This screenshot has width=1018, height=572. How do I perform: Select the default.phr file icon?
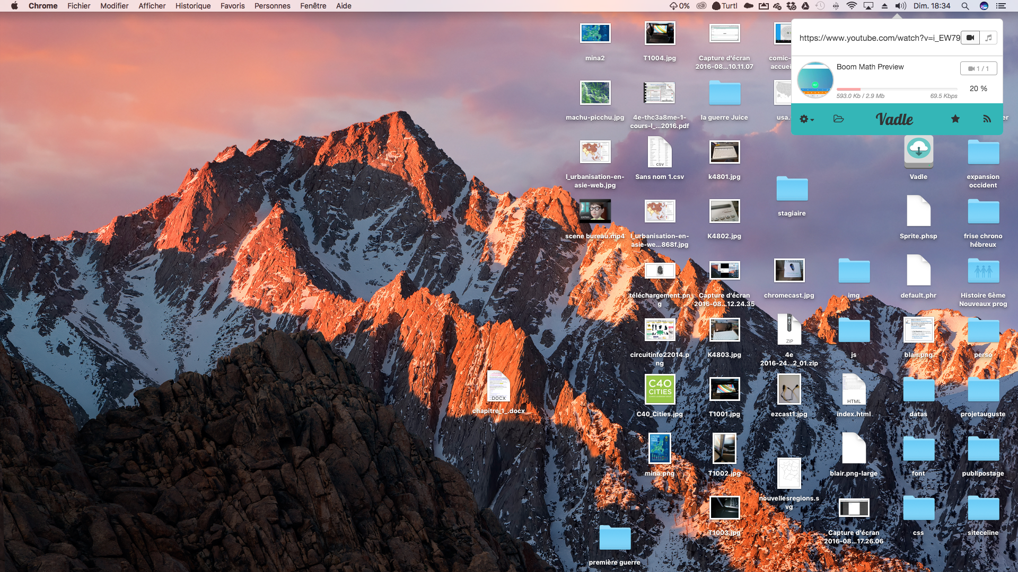coord(918,270)
